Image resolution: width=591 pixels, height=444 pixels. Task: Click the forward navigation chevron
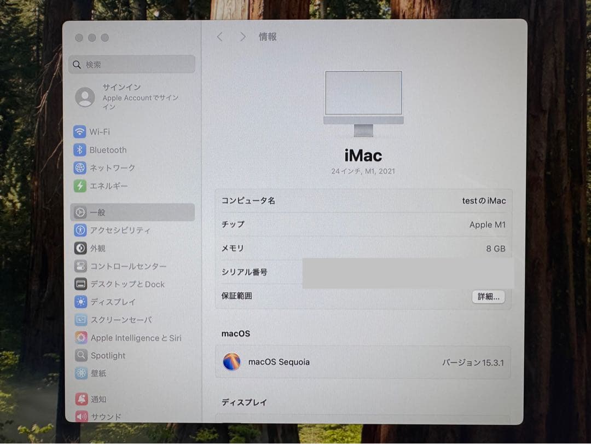tap(242, 37)
